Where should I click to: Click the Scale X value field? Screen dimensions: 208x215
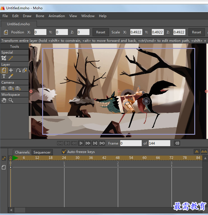(136, 32)
